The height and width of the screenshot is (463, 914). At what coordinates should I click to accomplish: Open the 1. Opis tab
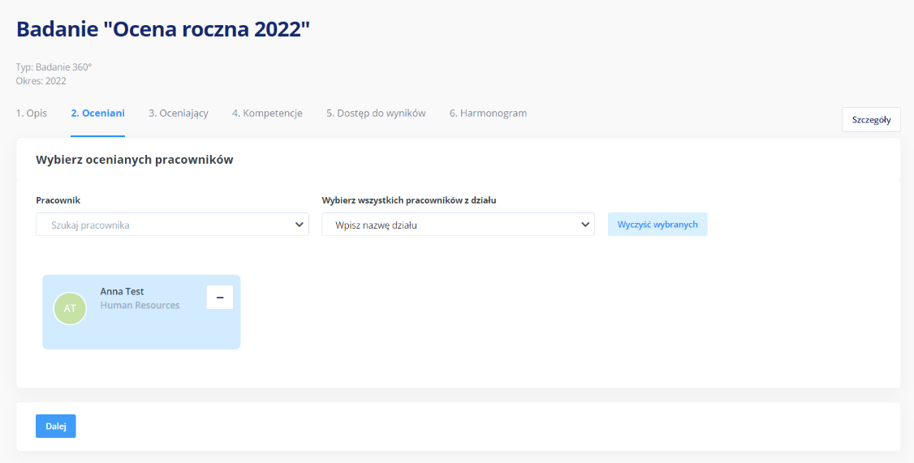coord(32,113)
